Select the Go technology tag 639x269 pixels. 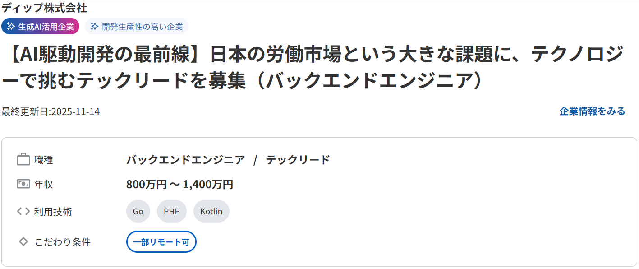pyautogui.click(x=138, y=211)
